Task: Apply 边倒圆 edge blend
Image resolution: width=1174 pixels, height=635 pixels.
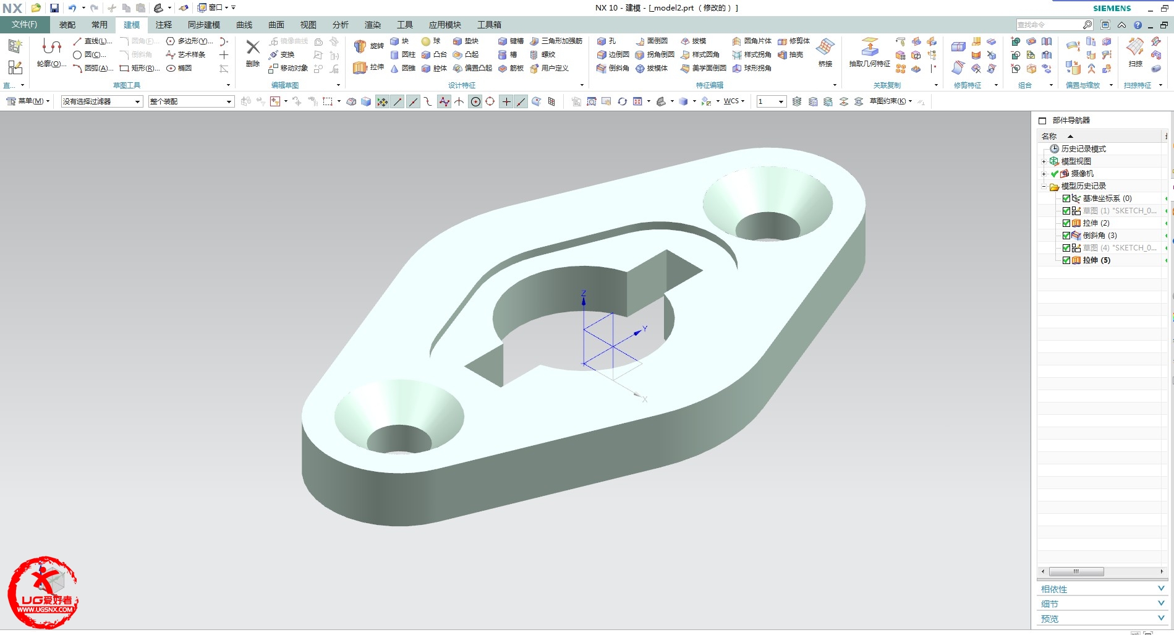Action: tap(613, 54)
